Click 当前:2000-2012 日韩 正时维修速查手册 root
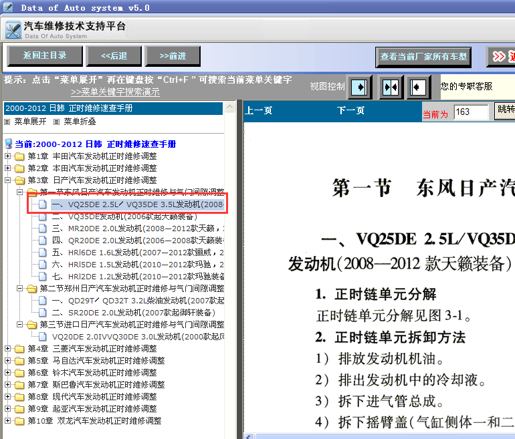515x439 pixels. click(x=95, y=144)
